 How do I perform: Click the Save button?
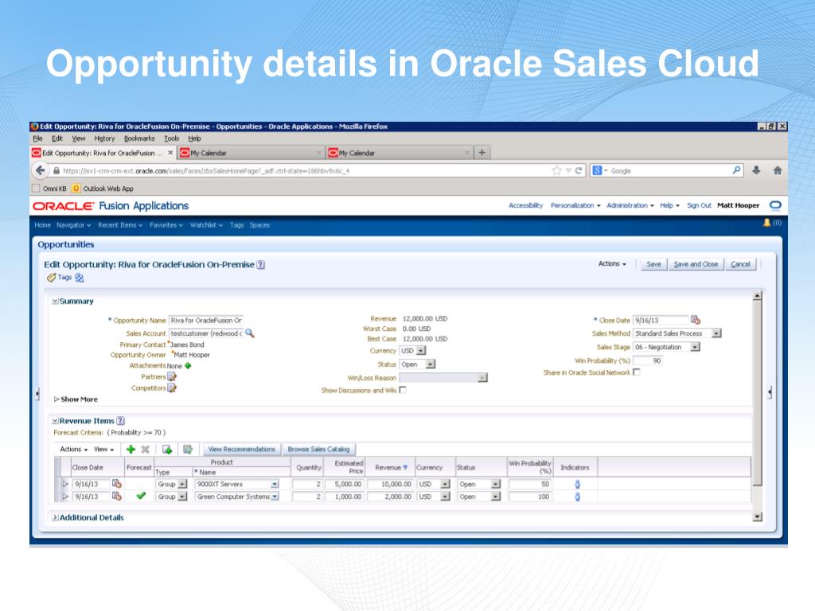[653, 264]
